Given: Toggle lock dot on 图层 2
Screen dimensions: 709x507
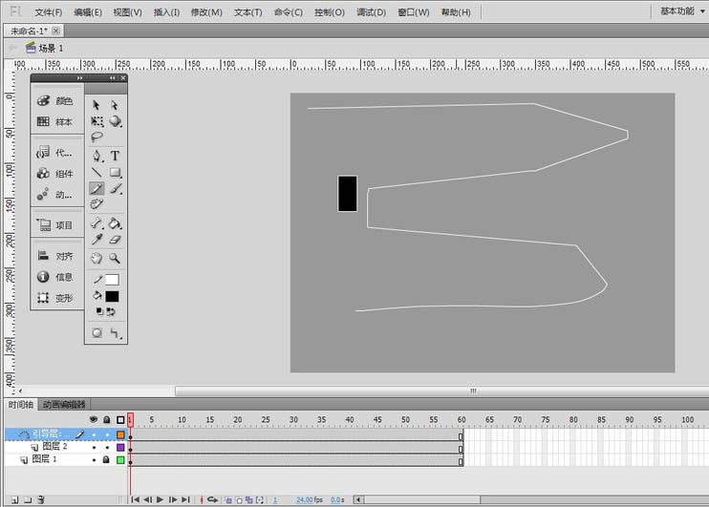Looking at the screenshot, I should [107, 448].
